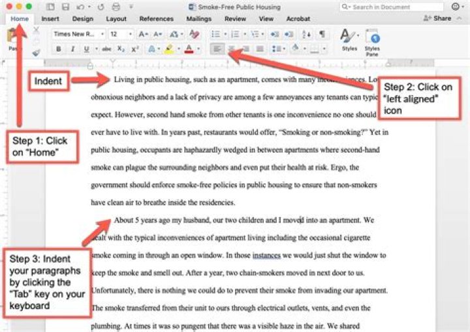Click the Format Painter brush icon

pos(35,52)
